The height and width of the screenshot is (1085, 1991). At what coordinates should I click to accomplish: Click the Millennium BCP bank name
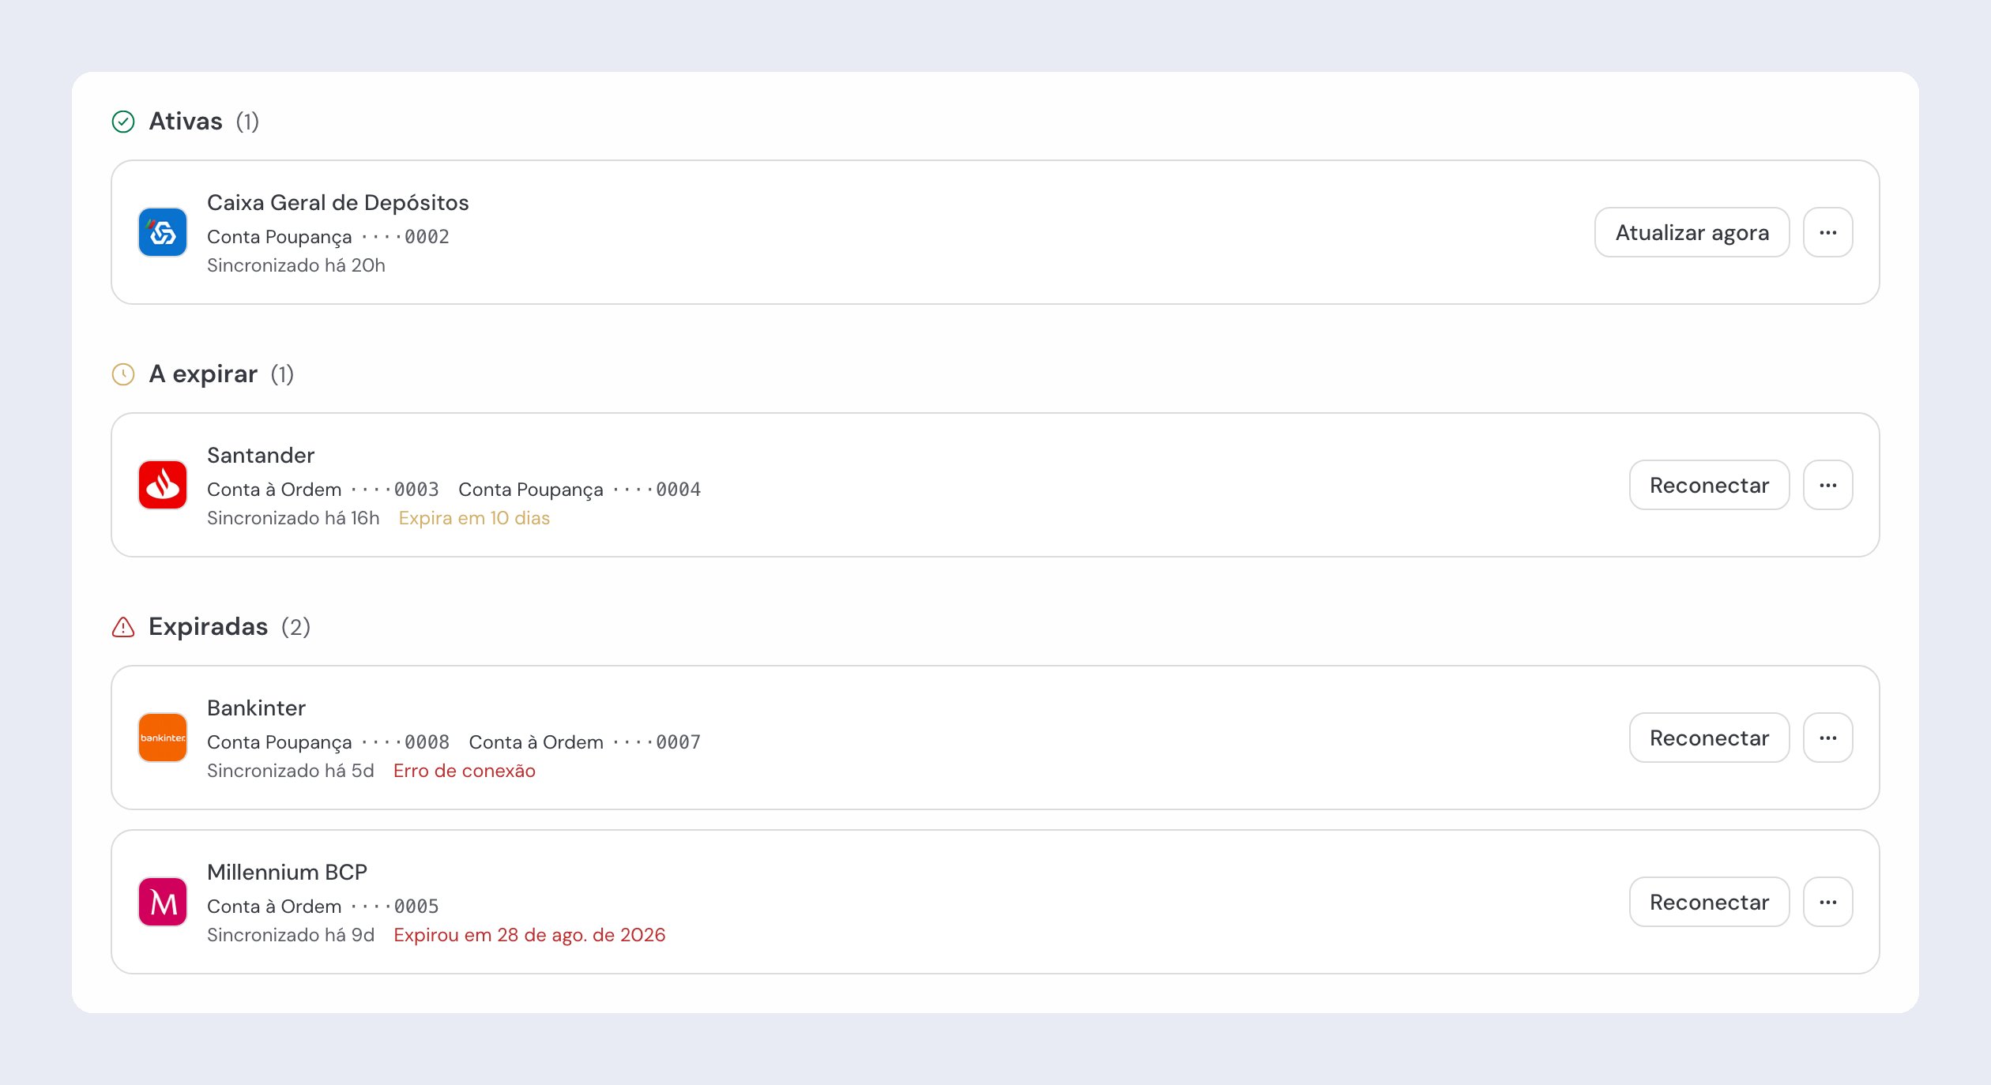pos(287,873)
